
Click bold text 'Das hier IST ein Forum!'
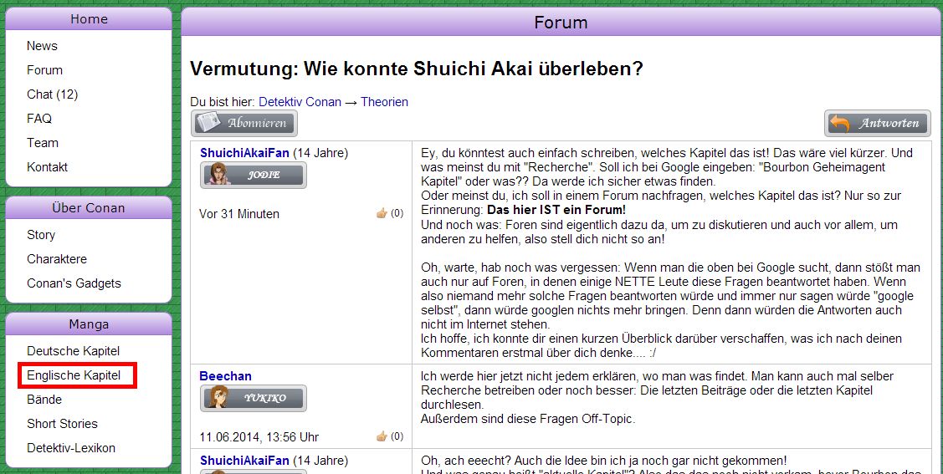pos(556,211)
